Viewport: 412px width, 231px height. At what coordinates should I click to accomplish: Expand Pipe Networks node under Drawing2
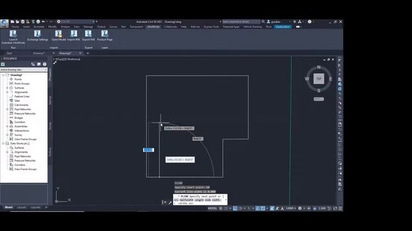tap(7, 109)
